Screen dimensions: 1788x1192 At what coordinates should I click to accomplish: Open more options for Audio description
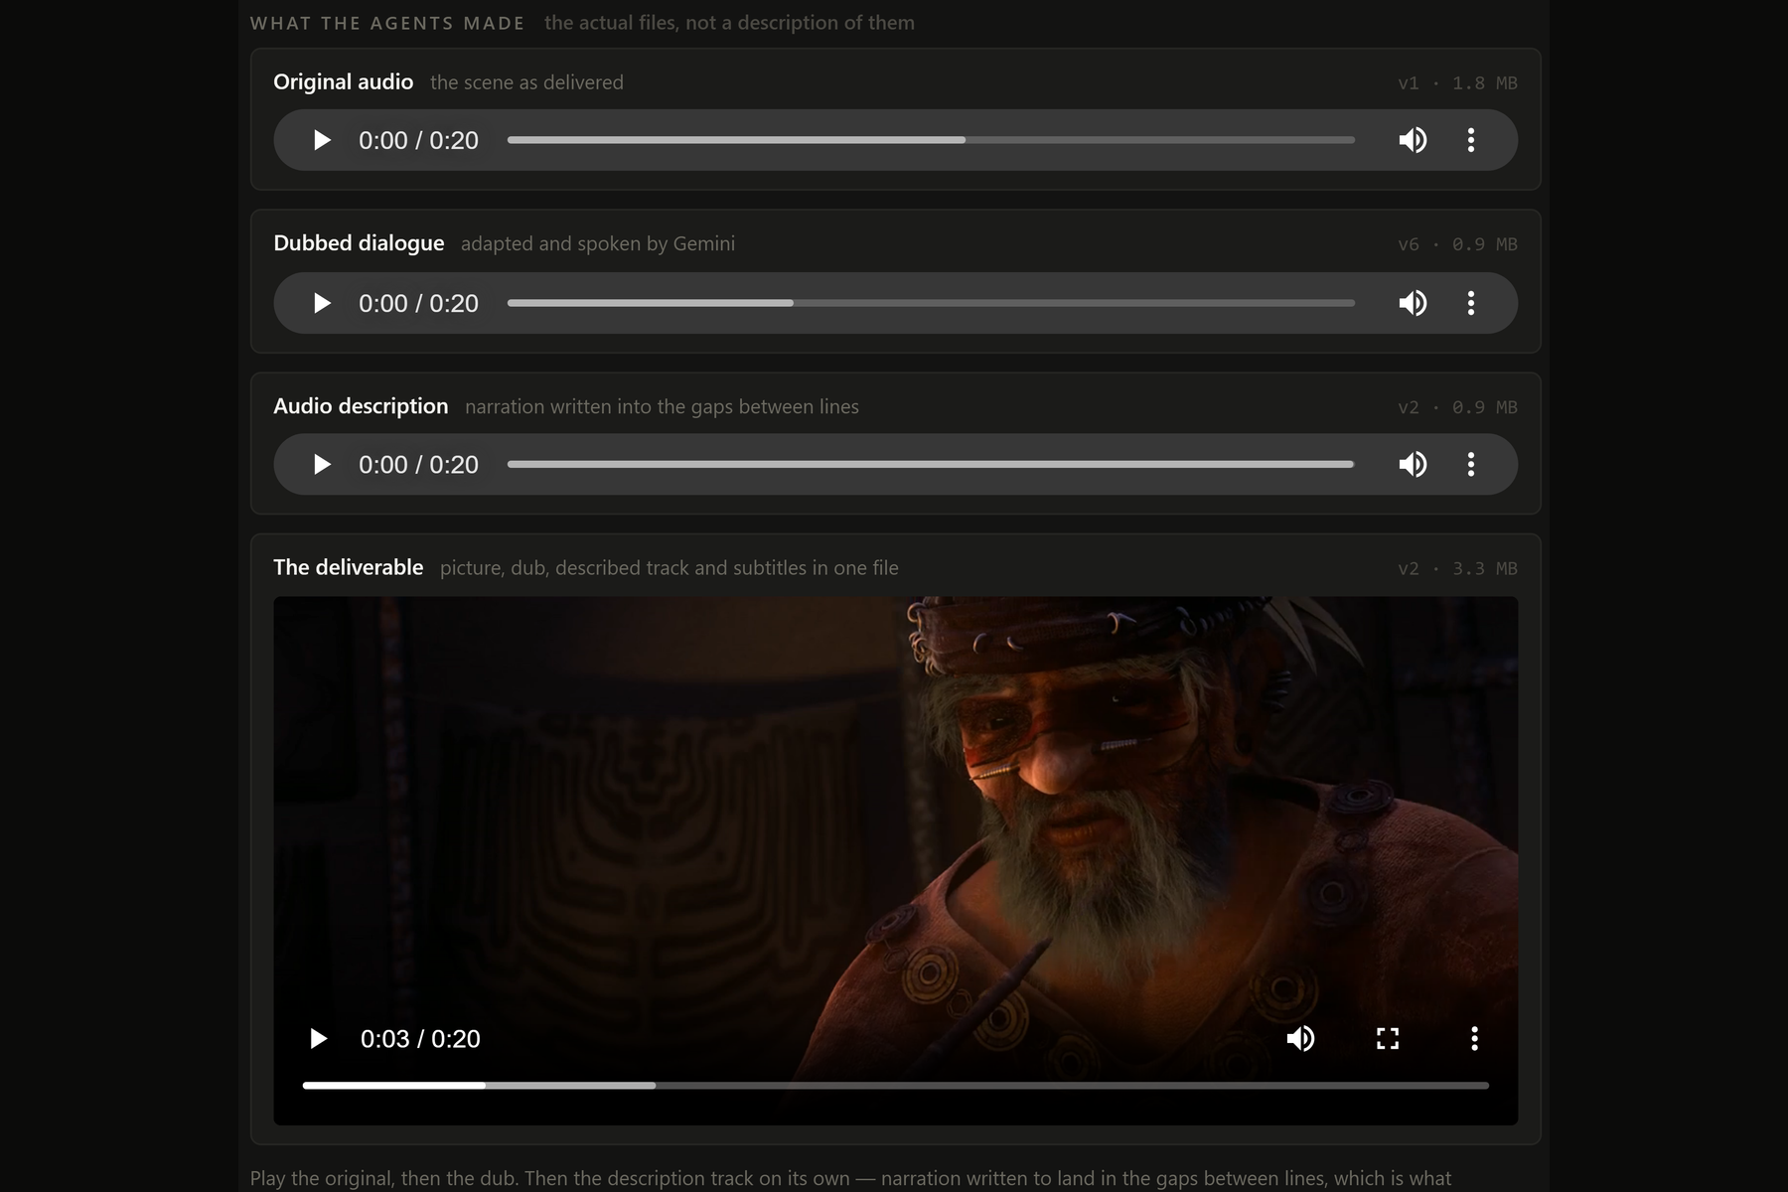click(1471, 464)
